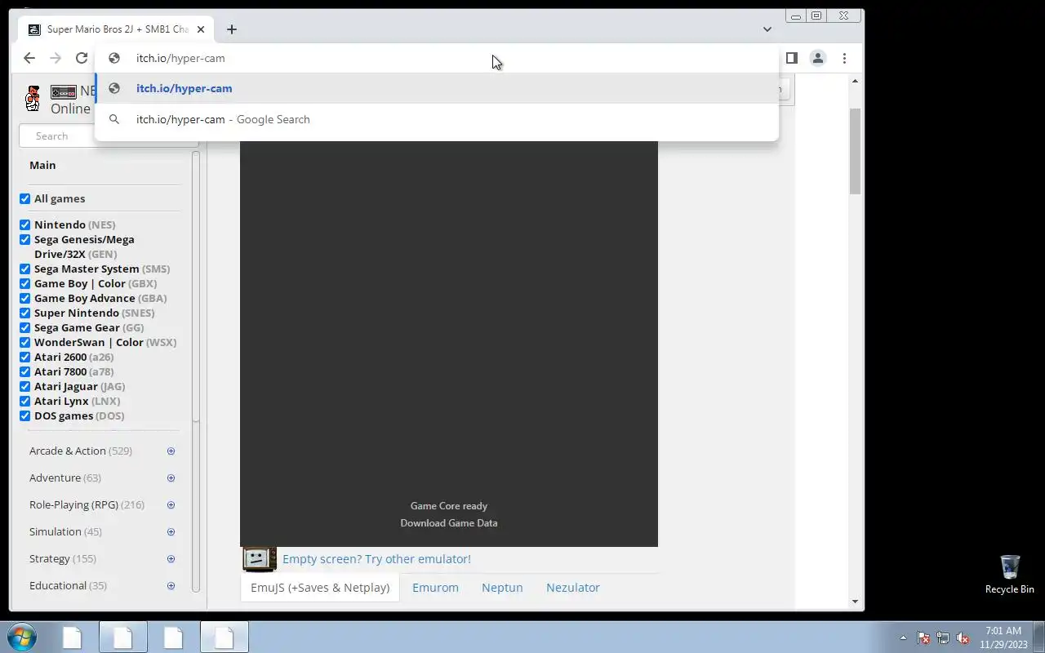Image resolution: width=1045 pixels, height=653 pixels.
Task: Toggle Game Boy | Color checkbox
Action: point(24,283)
